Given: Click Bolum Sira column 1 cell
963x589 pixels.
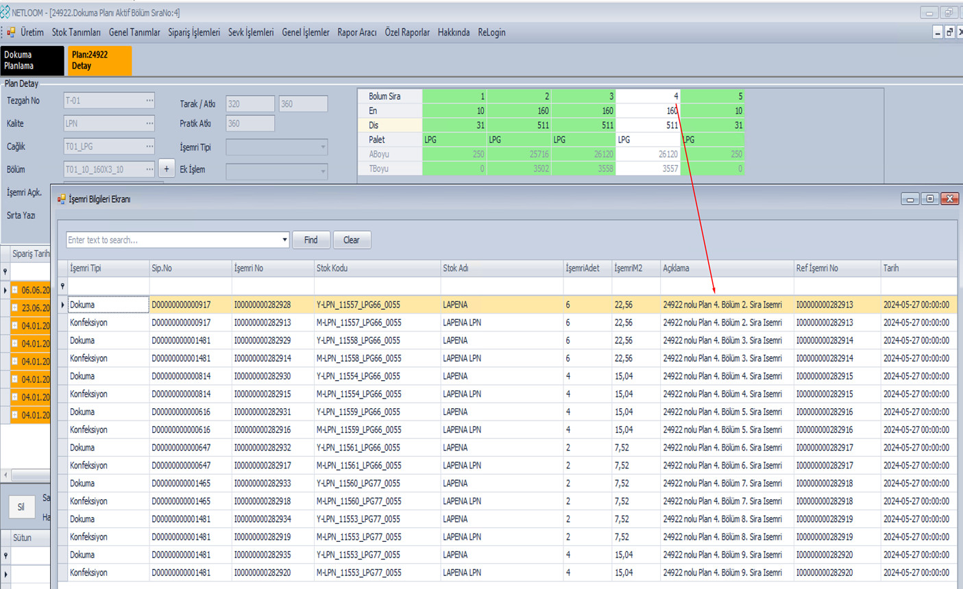Looking at the screenshot, I should pyautogui.click(x=454, y=97).
